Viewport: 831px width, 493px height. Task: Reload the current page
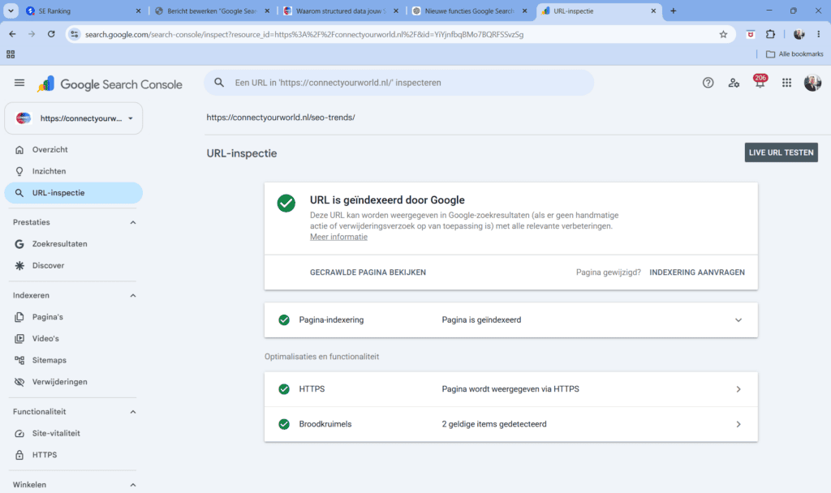pyautogui.click(x=51, y=34)
